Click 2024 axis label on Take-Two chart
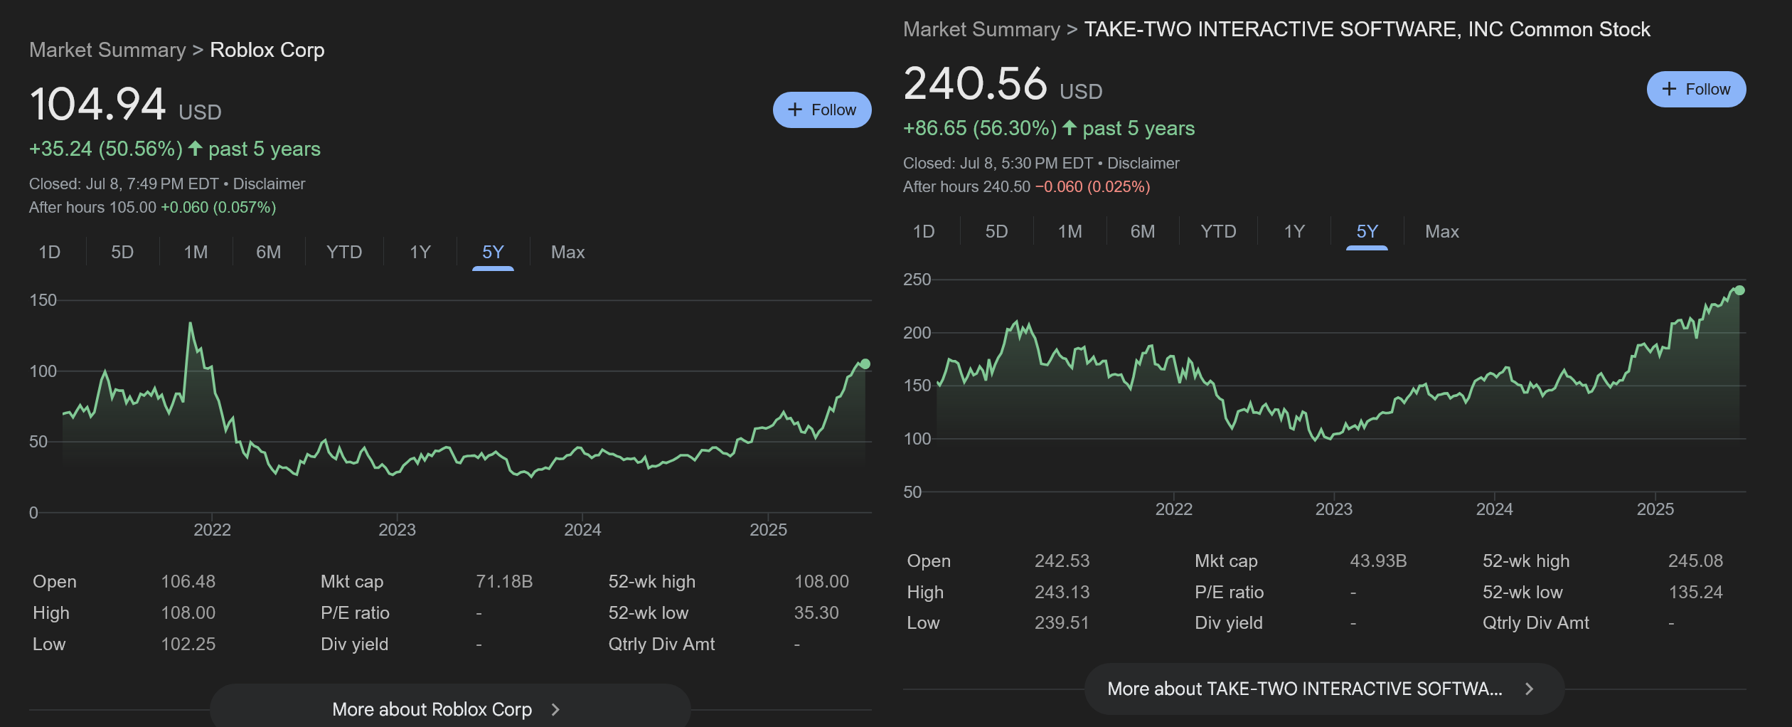1792x727 pixels. tap(1494, 509)
